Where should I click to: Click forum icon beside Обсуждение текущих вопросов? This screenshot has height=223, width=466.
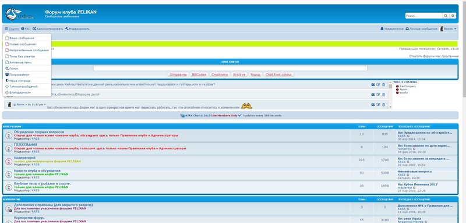[9, 136]
